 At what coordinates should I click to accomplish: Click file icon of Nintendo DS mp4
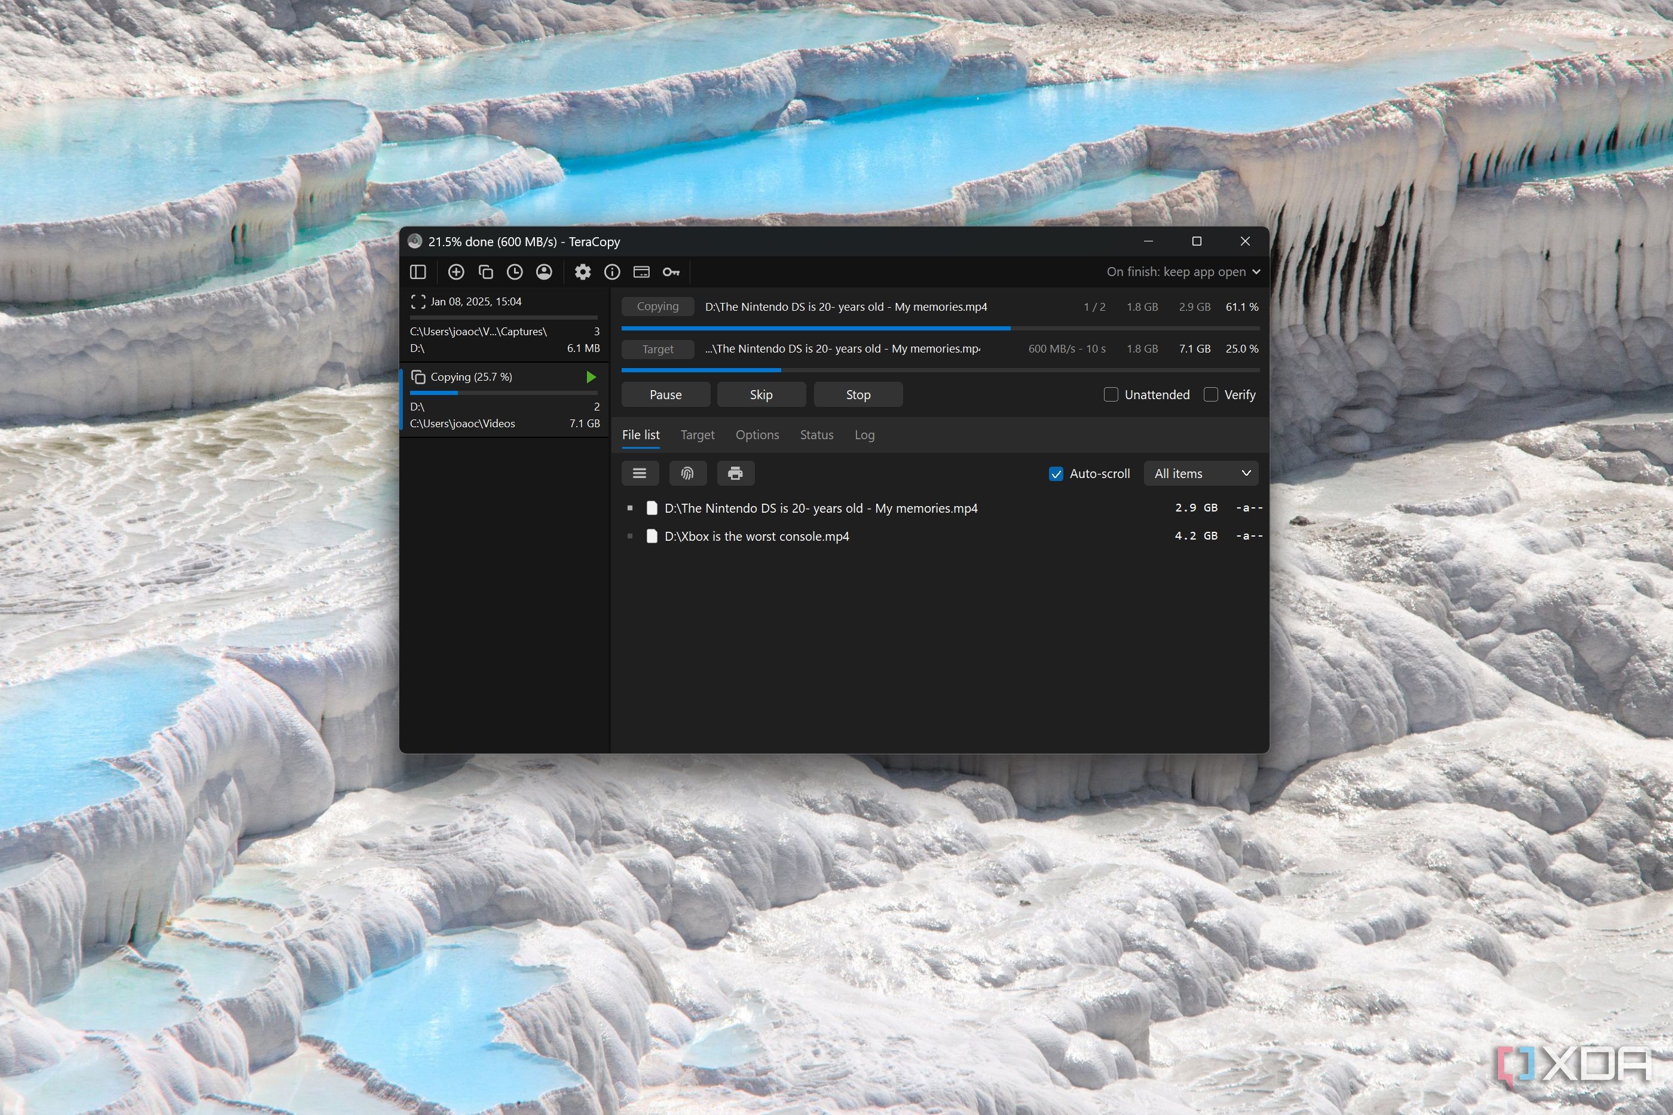[651, 508]
